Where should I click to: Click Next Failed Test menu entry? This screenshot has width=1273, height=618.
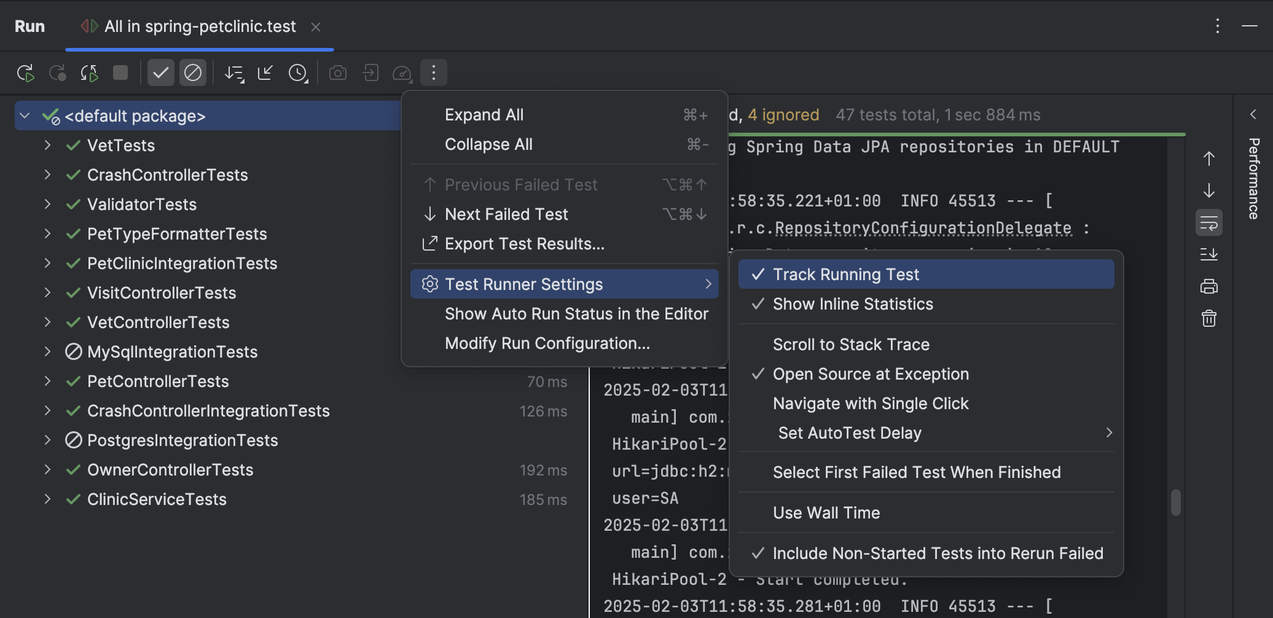click(x=506, y=214)
